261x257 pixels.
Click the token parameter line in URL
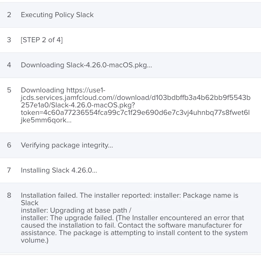pos(135,112)
